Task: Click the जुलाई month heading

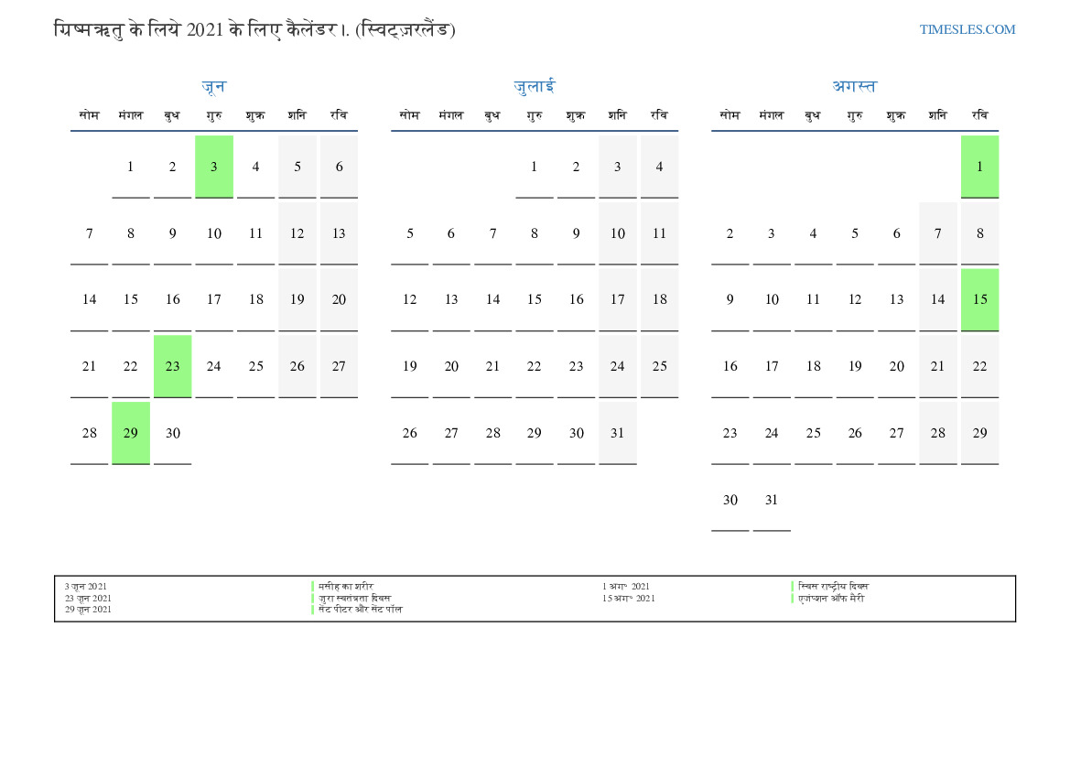Action: click(x=535, y=86)
